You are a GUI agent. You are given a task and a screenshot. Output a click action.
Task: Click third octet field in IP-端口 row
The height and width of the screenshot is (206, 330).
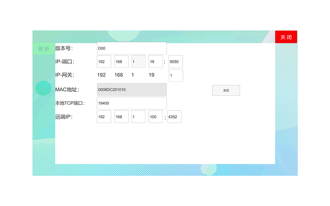[x=138, y=62]
